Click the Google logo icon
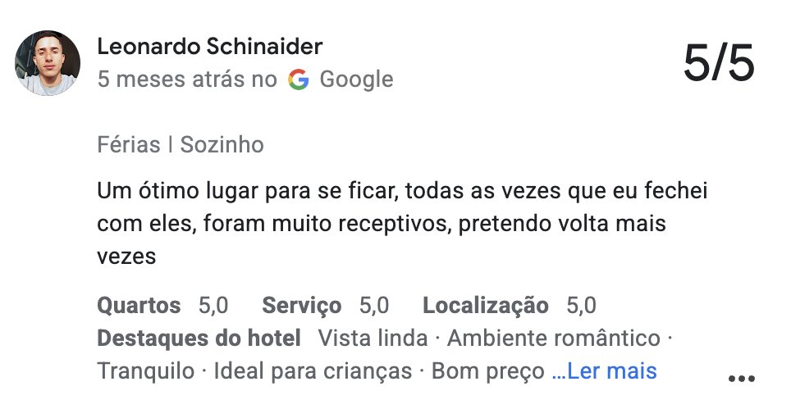Viewport: 791px width, 418px height. 299,80
